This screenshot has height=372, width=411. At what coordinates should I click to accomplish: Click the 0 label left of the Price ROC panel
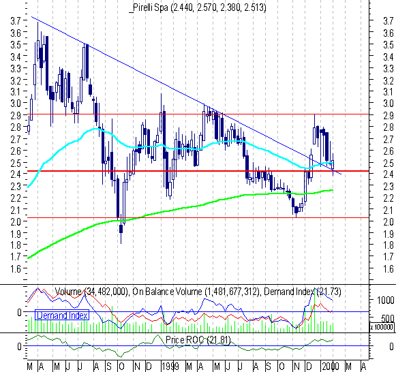19,347
